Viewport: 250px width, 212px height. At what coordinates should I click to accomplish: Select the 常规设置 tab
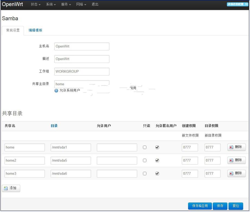[13, 30]
